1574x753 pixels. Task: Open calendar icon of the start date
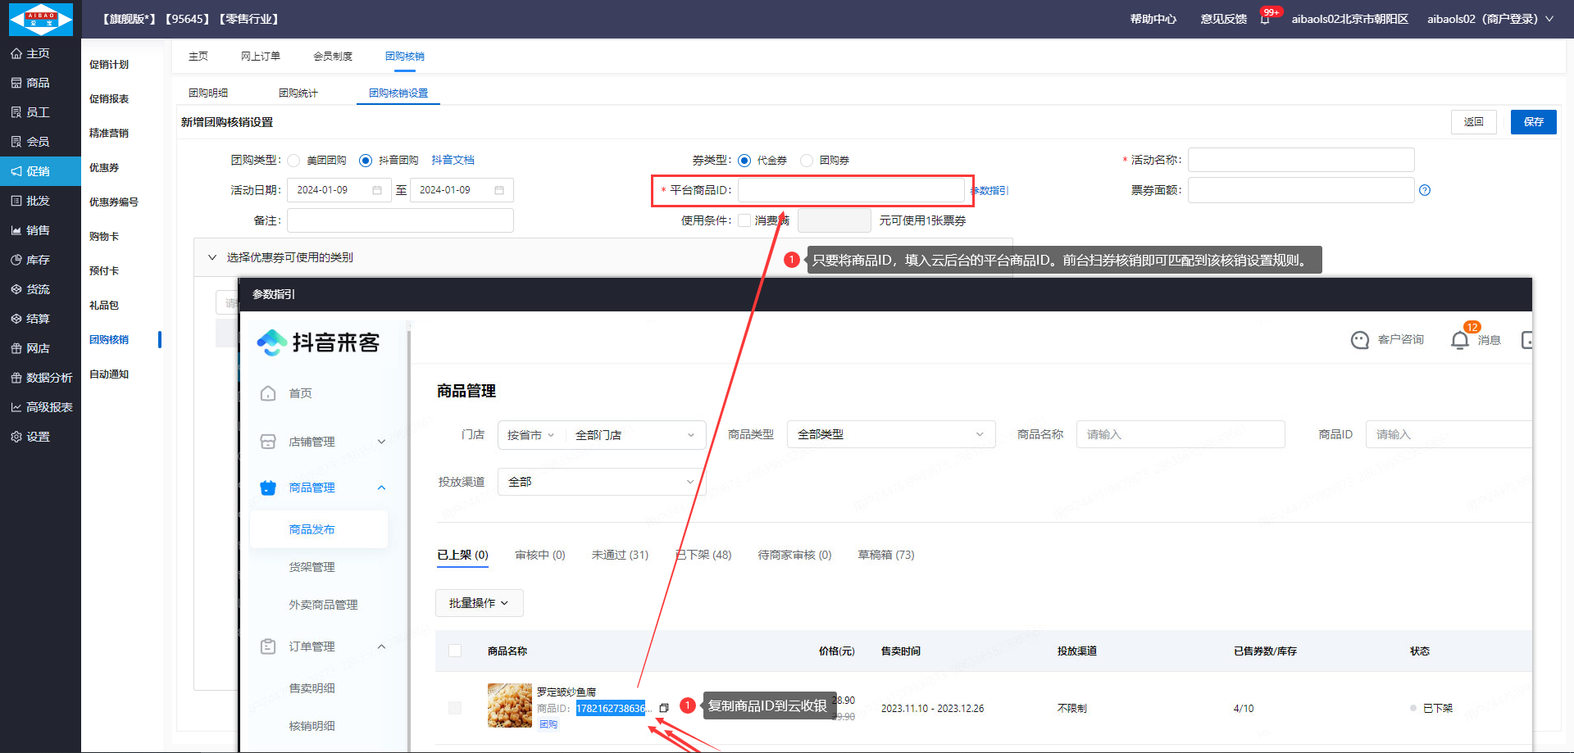[377, 190]
